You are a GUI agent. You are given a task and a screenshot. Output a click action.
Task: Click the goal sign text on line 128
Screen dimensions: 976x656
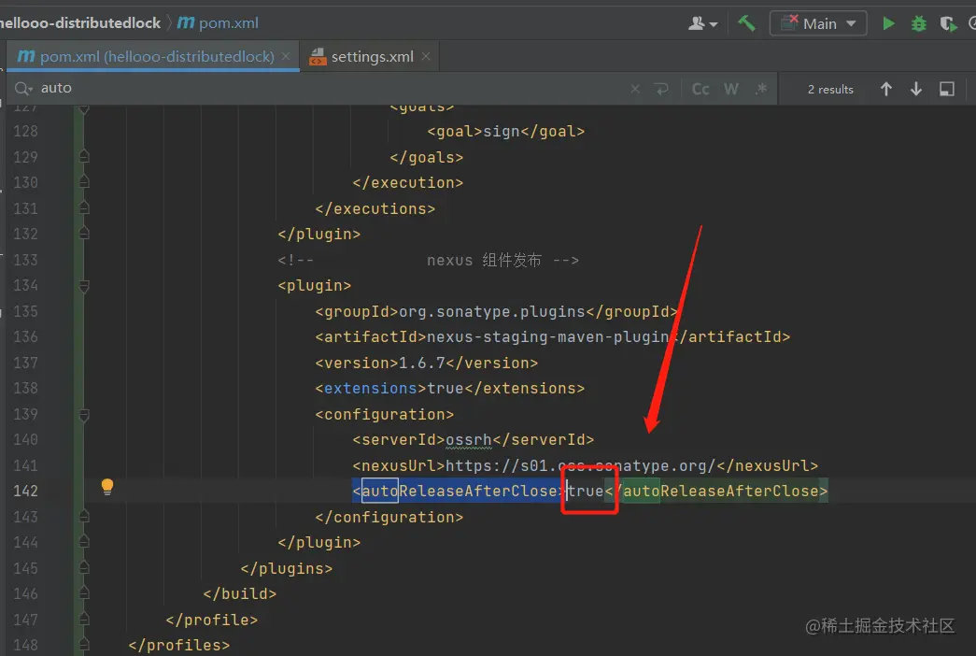pos(501,132)
